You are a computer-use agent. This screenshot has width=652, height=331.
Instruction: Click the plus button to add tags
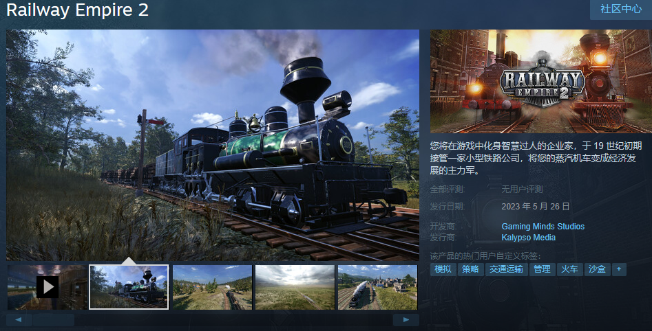coord(619,269)
